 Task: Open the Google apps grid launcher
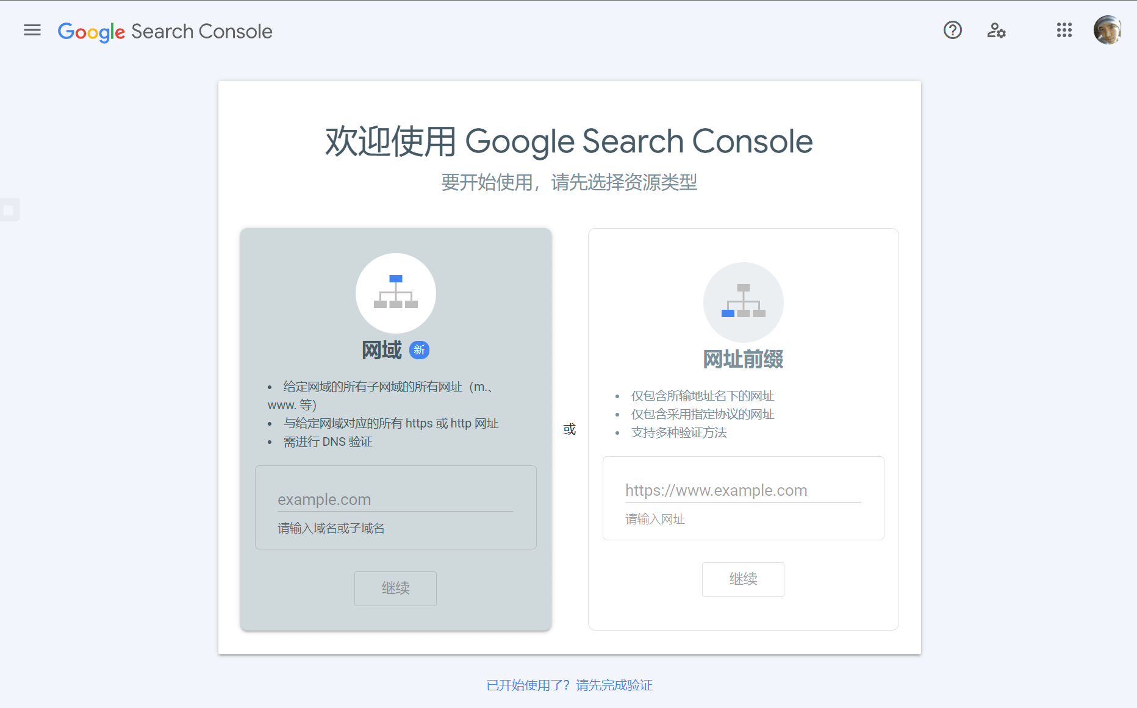click(x=1064, y=30)
